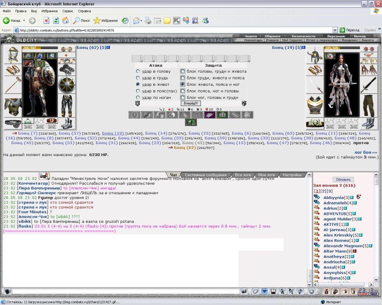This screenshot has height=305, width=382.
Task: Open the Настройки chat tab
Action: pos(292,175)
